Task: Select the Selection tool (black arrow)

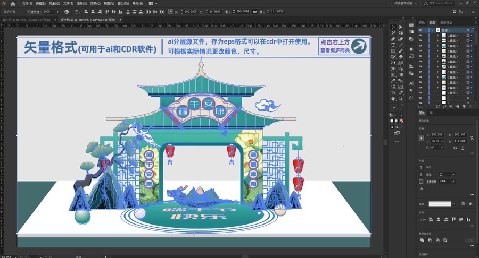Action: (x=393, y=27)
